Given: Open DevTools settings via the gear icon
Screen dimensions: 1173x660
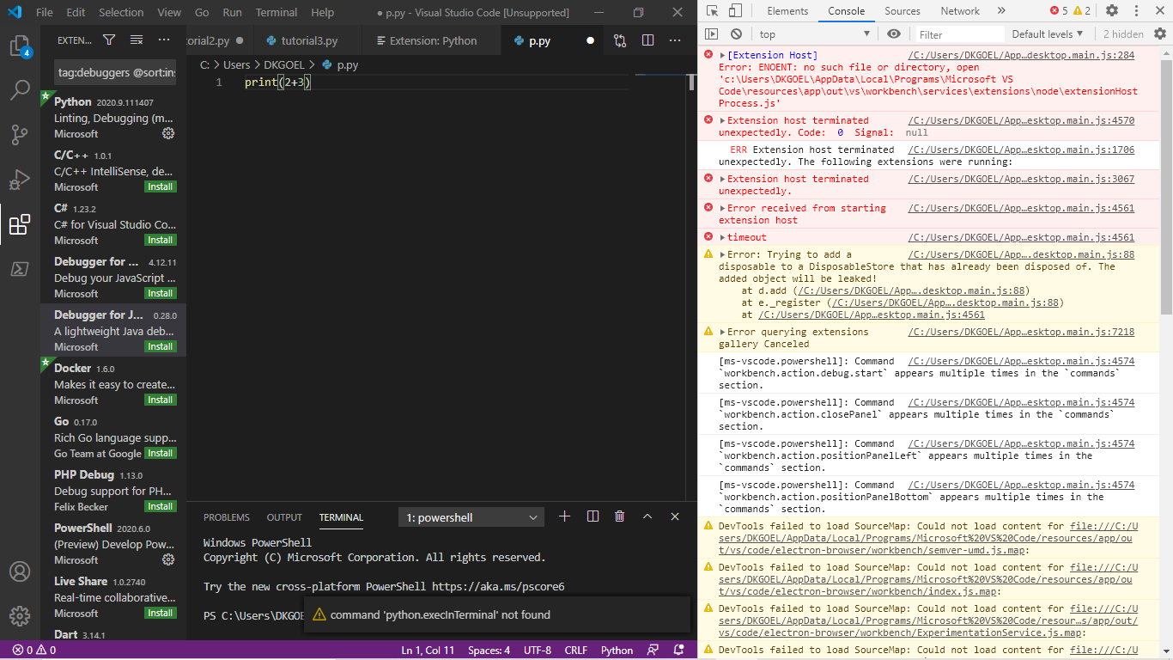Looking at the screenshot, I should click(1113, 10).
